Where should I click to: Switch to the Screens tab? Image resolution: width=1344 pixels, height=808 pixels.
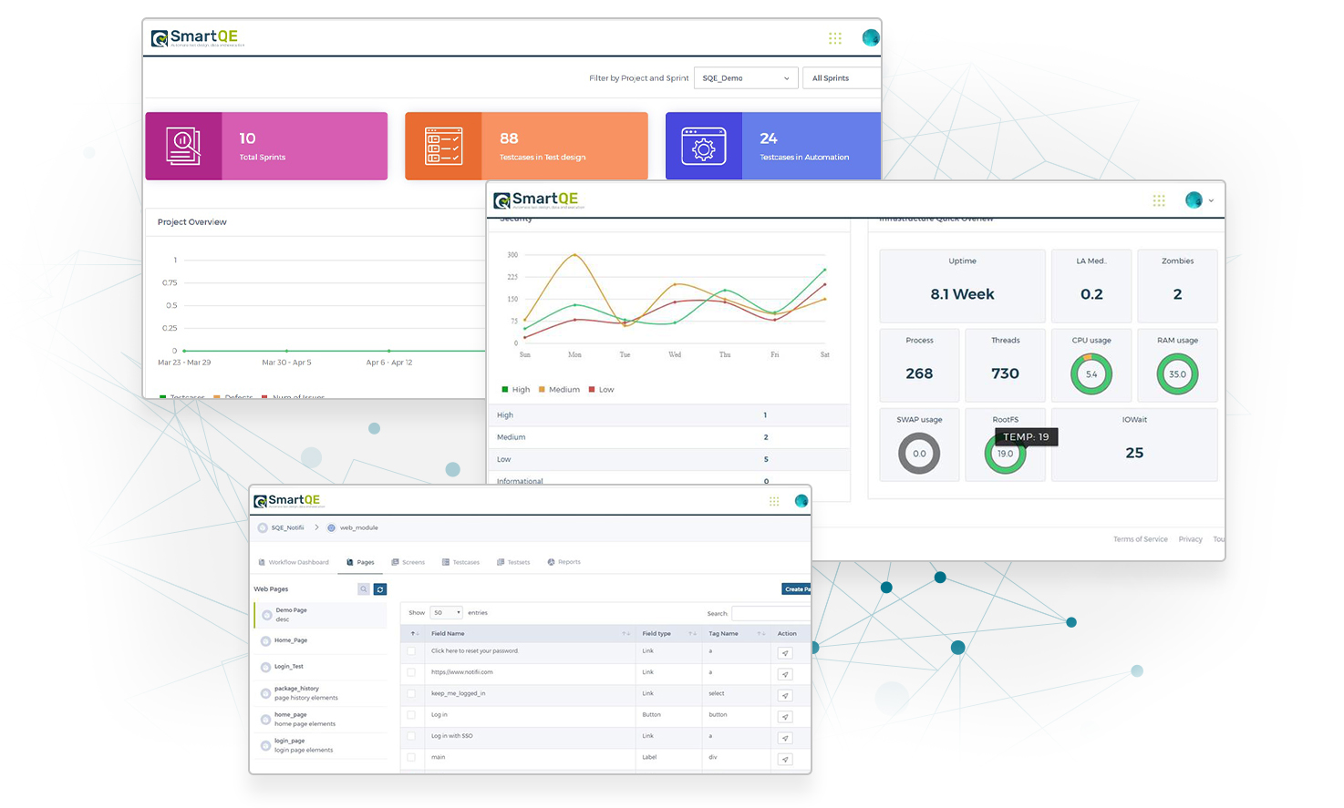tap(408, 563)
